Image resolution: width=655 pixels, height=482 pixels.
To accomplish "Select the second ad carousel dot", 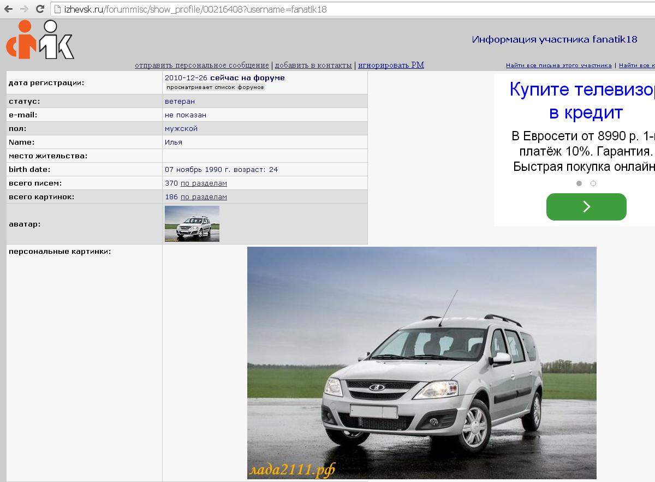I will (593, 183).
